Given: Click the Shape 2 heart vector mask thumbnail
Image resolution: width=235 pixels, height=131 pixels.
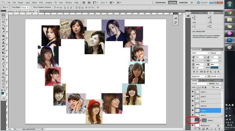Looking at the screenshot, I should click(204, 120).
